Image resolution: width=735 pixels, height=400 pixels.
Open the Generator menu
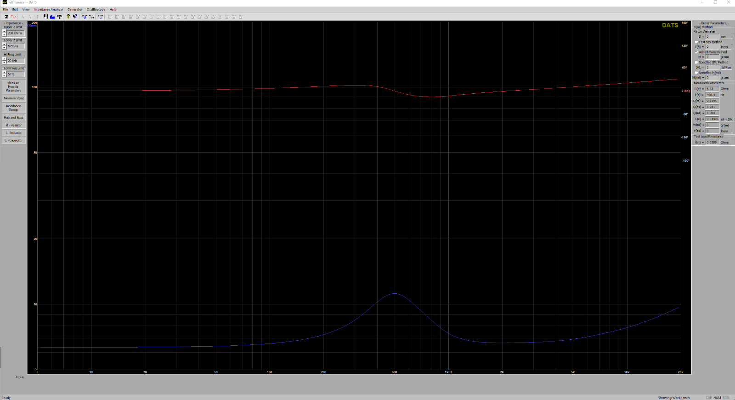75,9
